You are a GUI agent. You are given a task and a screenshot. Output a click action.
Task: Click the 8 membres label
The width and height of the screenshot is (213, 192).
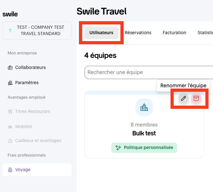pyautogui.click(x=144, y=125)
